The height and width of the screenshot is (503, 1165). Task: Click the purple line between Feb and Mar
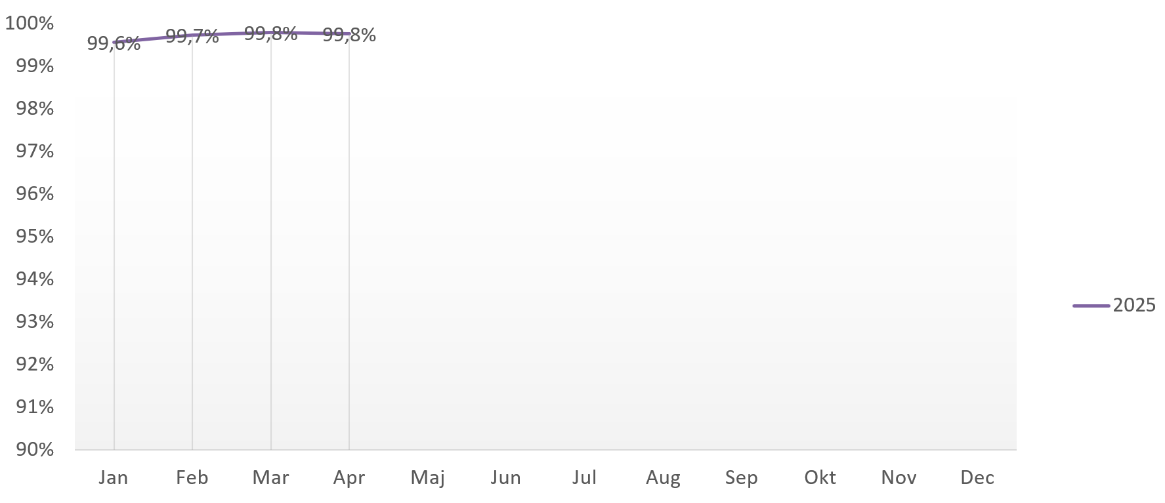coord(232,33)
